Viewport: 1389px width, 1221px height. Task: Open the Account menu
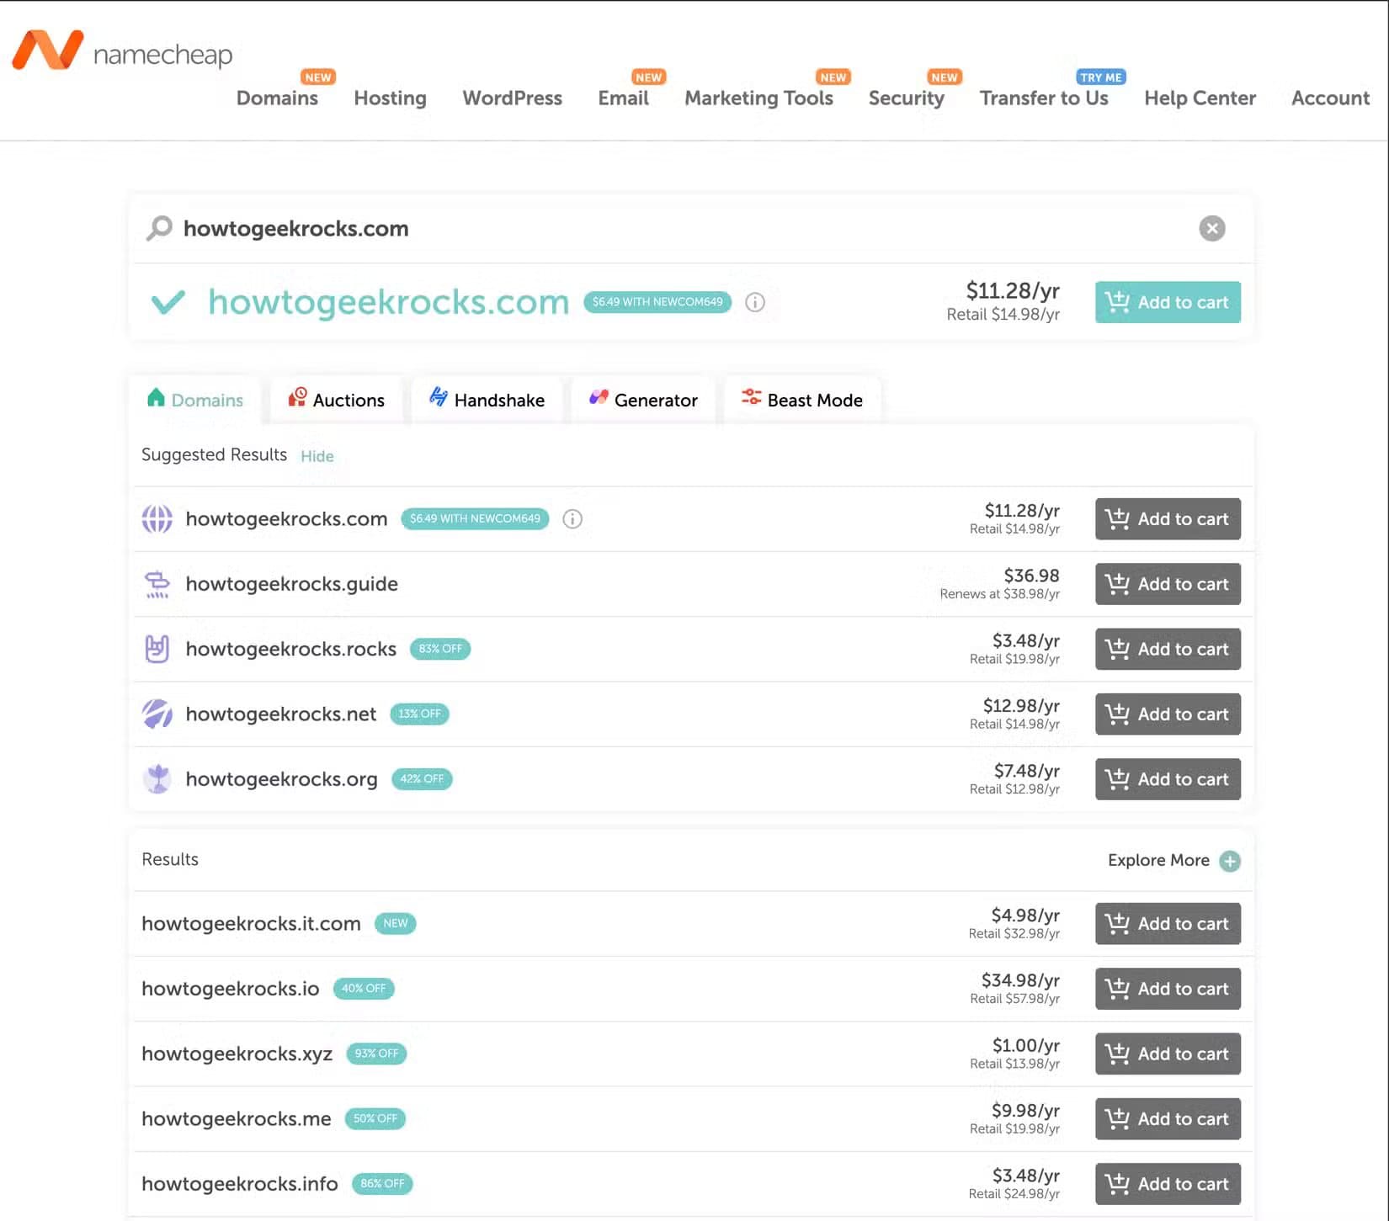click(1330, 98)
